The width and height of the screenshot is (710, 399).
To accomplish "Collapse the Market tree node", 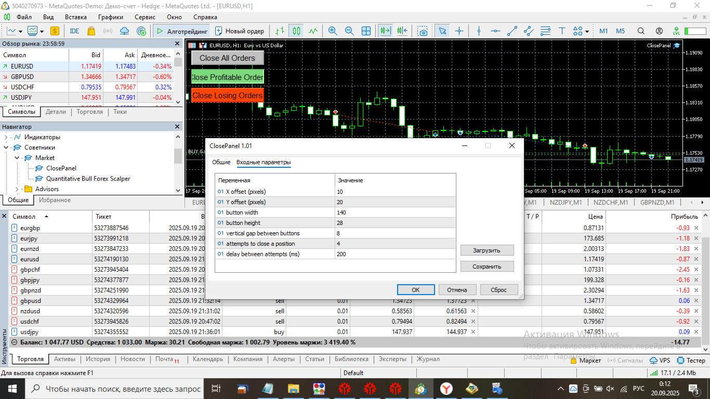I will coord(17,158).
